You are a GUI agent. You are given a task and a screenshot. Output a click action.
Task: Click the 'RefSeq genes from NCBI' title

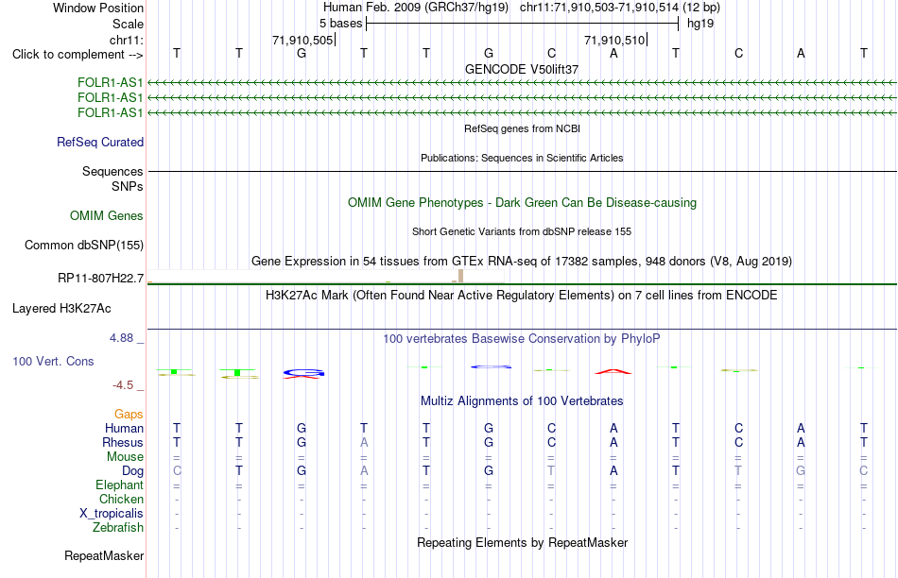coord(523,128)
